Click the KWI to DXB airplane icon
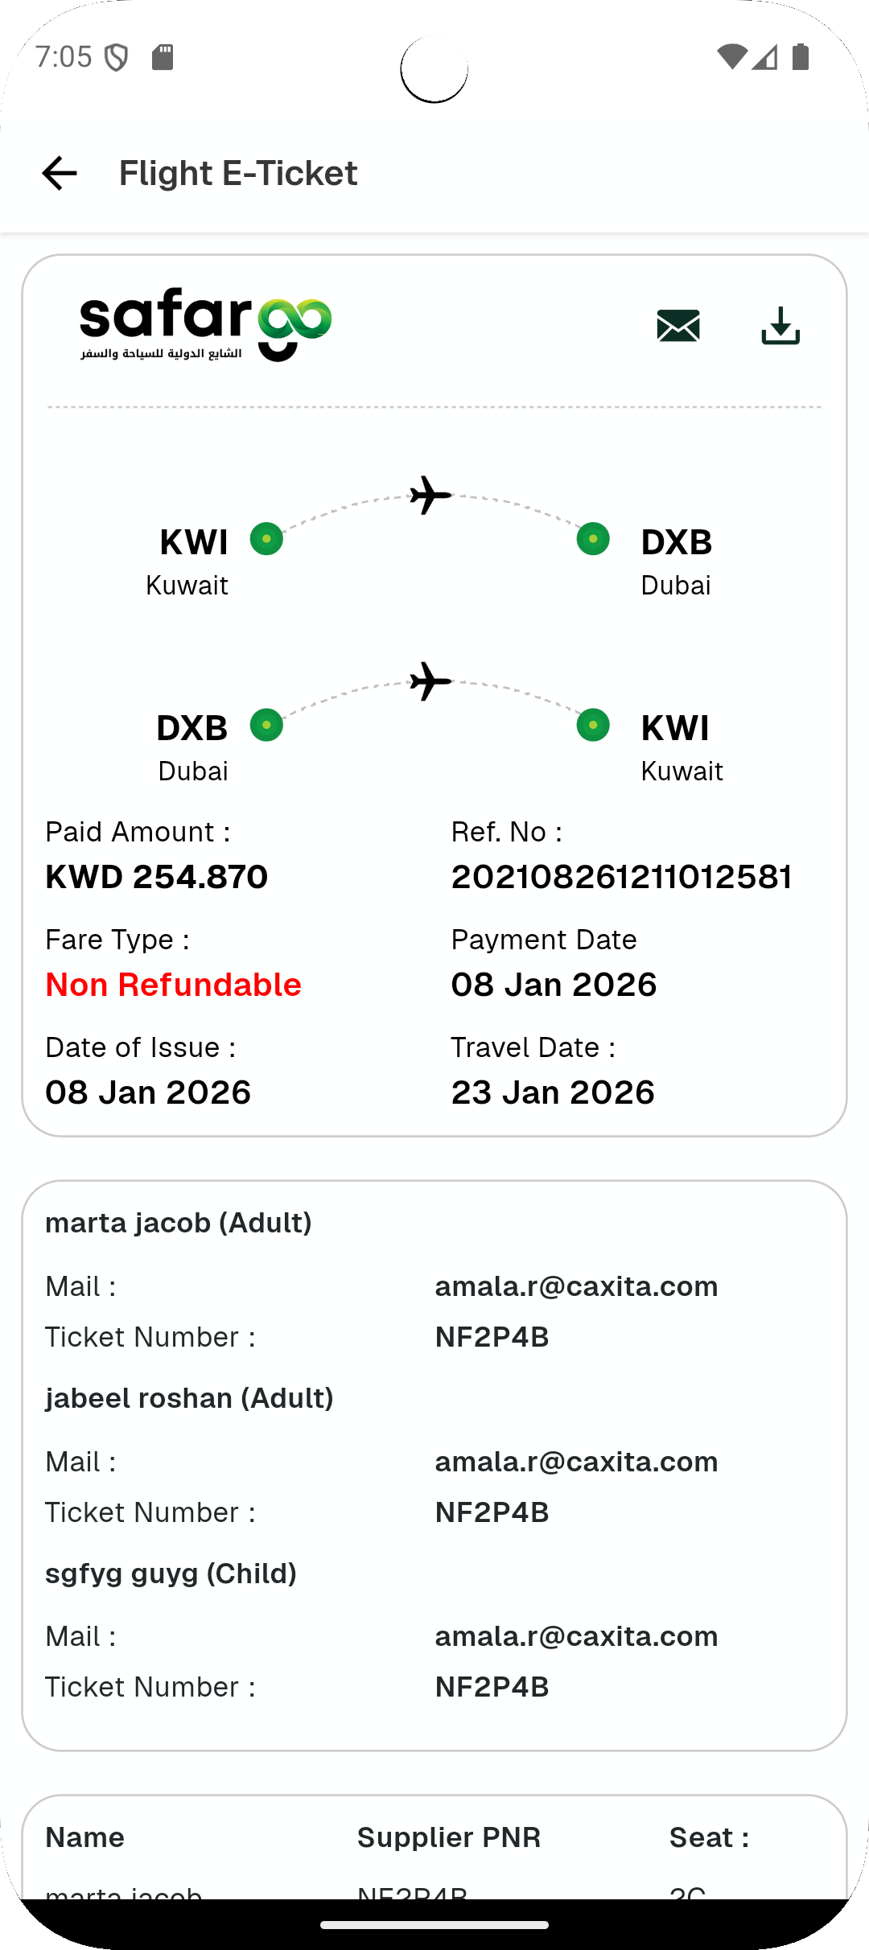Screen dimensions: 869x1950 click(x=430, y=495)
